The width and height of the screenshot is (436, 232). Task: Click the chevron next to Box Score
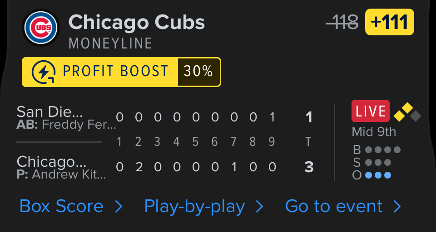tap(119, 207)
